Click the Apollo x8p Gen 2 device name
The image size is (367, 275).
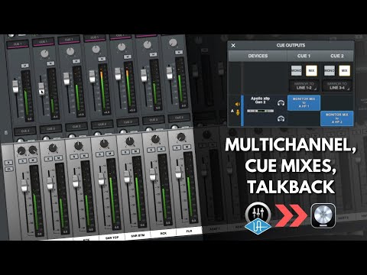[260, 100]
